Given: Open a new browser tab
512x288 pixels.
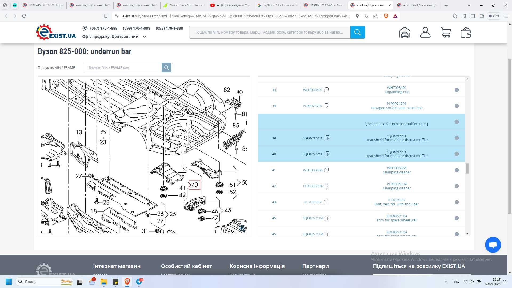Looking at the screenshot, I should click(x=446, y=5).
